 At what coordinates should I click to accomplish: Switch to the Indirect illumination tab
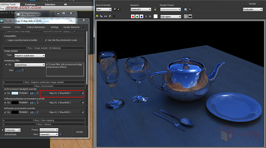(36, 27)
